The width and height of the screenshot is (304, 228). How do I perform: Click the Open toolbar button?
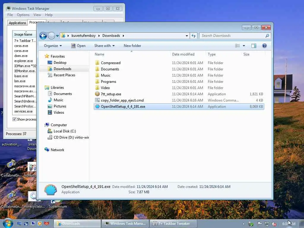[78, 46]
